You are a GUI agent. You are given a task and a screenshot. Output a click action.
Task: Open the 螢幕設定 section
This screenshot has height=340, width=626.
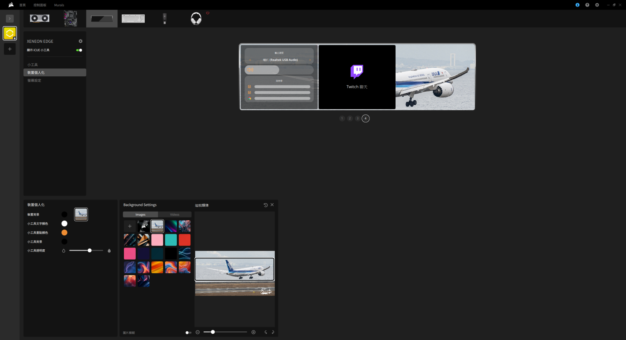pos(34,80)
